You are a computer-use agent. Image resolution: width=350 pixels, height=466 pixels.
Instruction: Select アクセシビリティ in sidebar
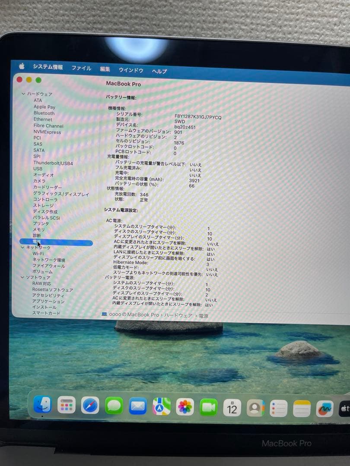48,296
